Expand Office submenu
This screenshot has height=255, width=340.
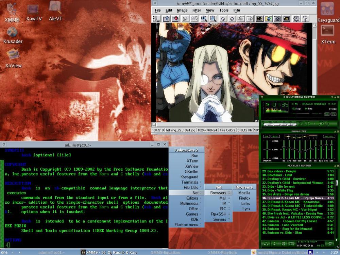(x=186, y=209)
